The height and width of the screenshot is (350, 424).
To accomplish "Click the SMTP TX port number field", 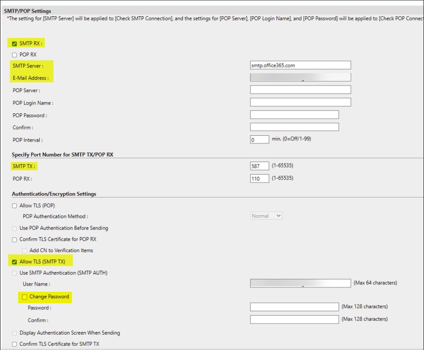I will coord(259,166).
